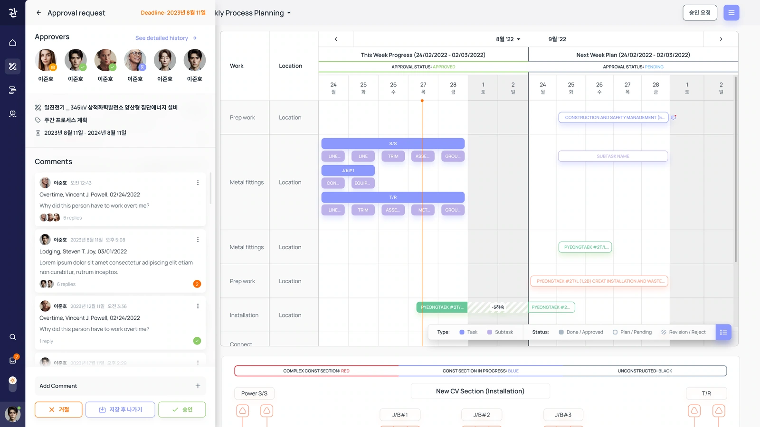This screenshot has height=427, width=760.
Task: Select the solid green PYEONGTAEK installation bar
Action: [x=442, y=307]
